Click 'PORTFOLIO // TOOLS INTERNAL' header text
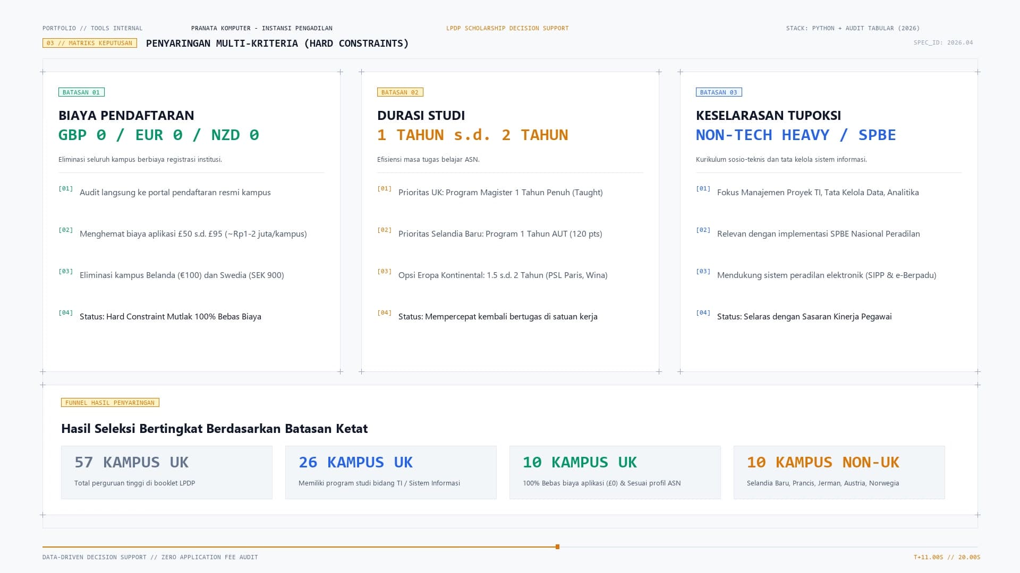The width and height of the screenshot is (1020, 573). click(92, 28)
